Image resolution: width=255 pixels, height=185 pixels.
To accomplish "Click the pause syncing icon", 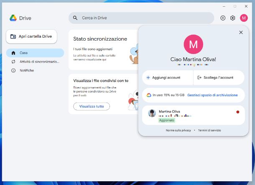I will (x=223, y=18).
